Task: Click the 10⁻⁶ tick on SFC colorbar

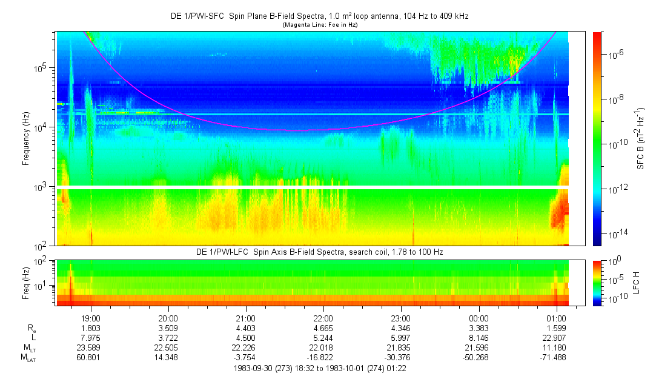Action: [618, 54]
